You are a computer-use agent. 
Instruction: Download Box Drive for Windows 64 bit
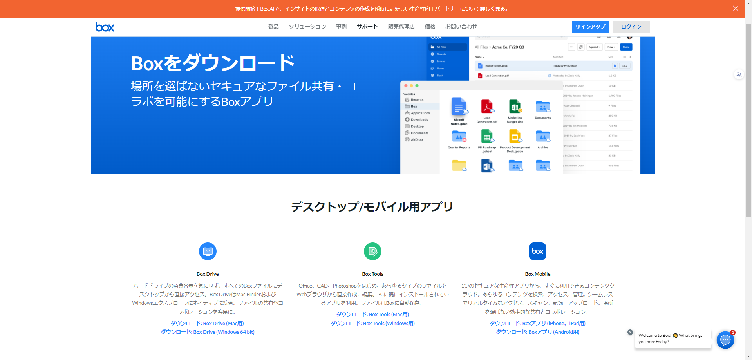tap(208, 332)
